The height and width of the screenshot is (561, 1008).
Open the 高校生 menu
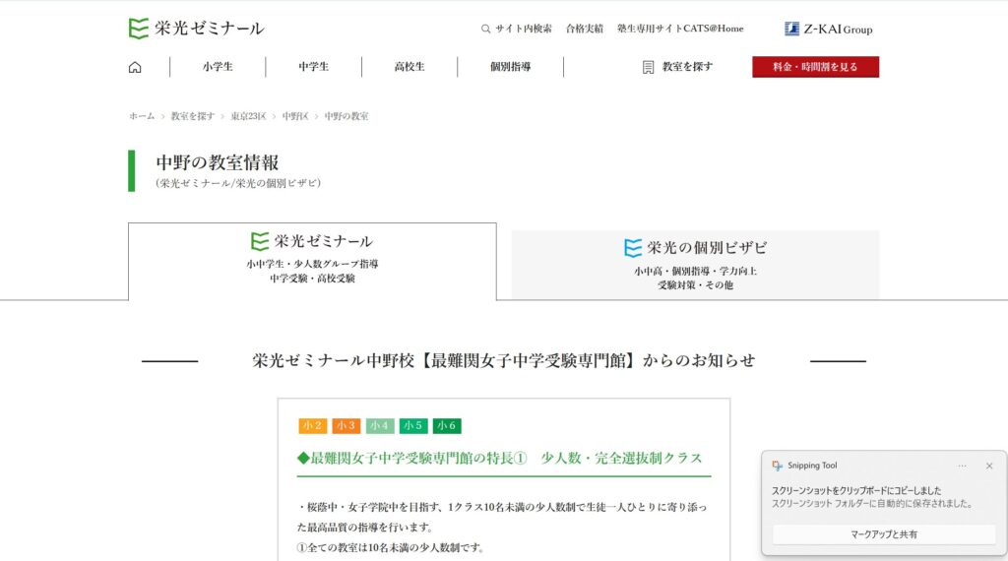409,67
